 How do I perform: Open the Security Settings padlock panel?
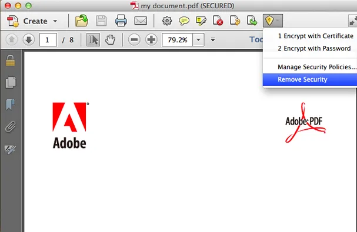11,60
